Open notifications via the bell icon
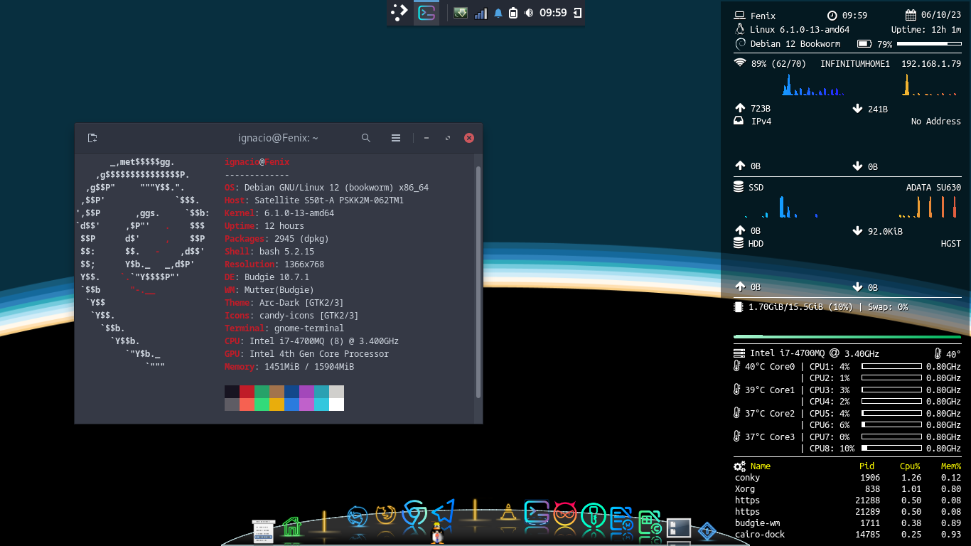The width and height of the screenshot is (971, 546). click(x=498, y=13)
